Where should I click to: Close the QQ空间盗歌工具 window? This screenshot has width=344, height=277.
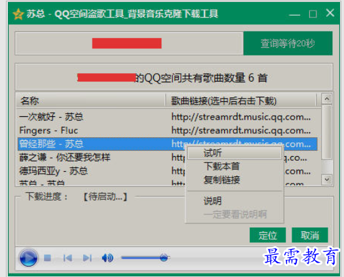(330, 13)
